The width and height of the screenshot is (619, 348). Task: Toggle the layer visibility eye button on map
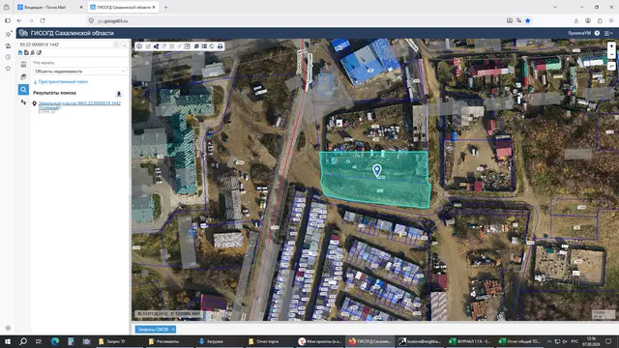(611, 66)
